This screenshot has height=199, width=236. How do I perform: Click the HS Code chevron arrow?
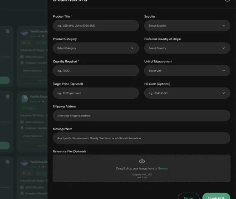[x=223, y=93]
